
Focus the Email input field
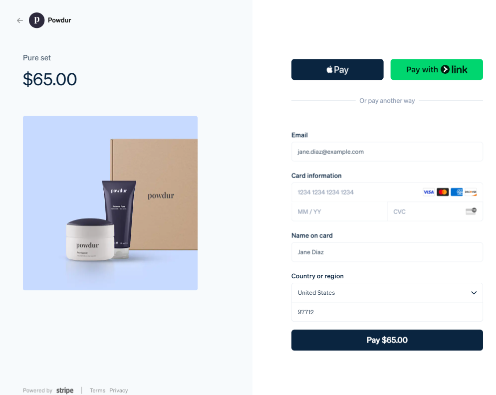pyautogui.click(x=387, y=152)
